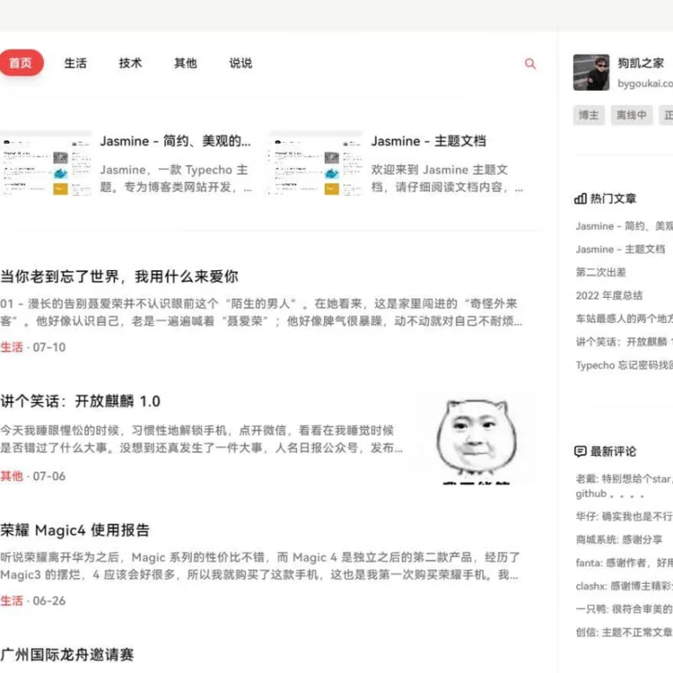The height and width of the screenshot is (673, 673).
Task: Click thumbnail of Jasmine 主题文档 featured post
Action: point(315,164)
